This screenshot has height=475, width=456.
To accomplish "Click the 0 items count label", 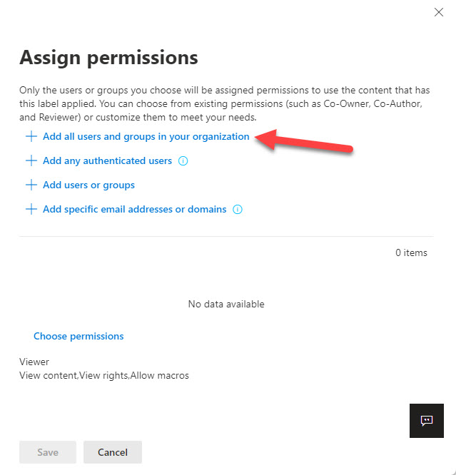I will point(411,252).
